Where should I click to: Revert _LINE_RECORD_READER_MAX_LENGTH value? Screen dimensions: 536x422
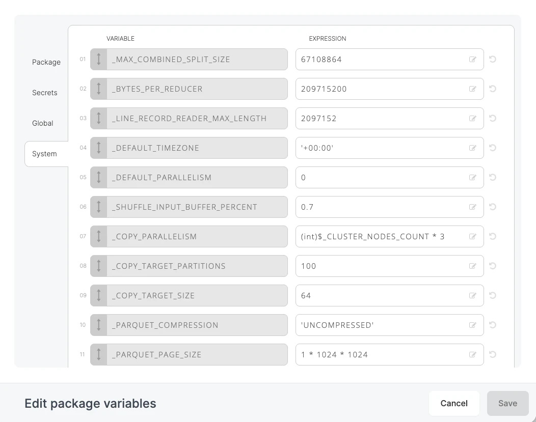tap(492, 118)
